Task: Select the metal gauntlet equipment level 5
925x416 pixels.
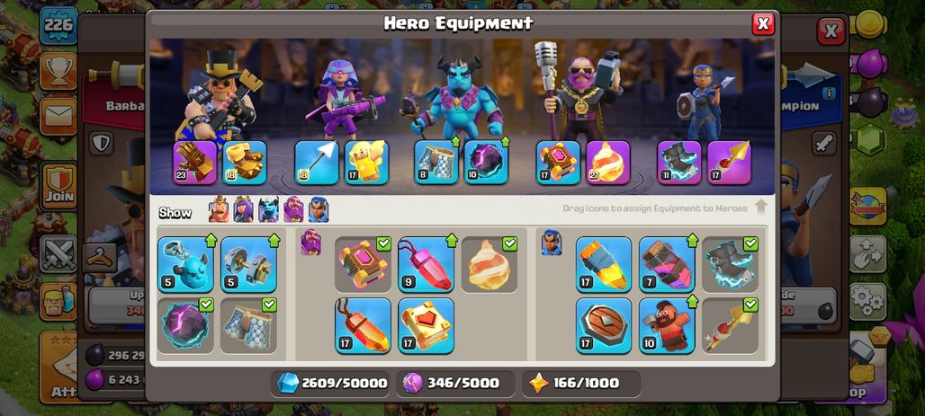Action: [x=249, y=264]
